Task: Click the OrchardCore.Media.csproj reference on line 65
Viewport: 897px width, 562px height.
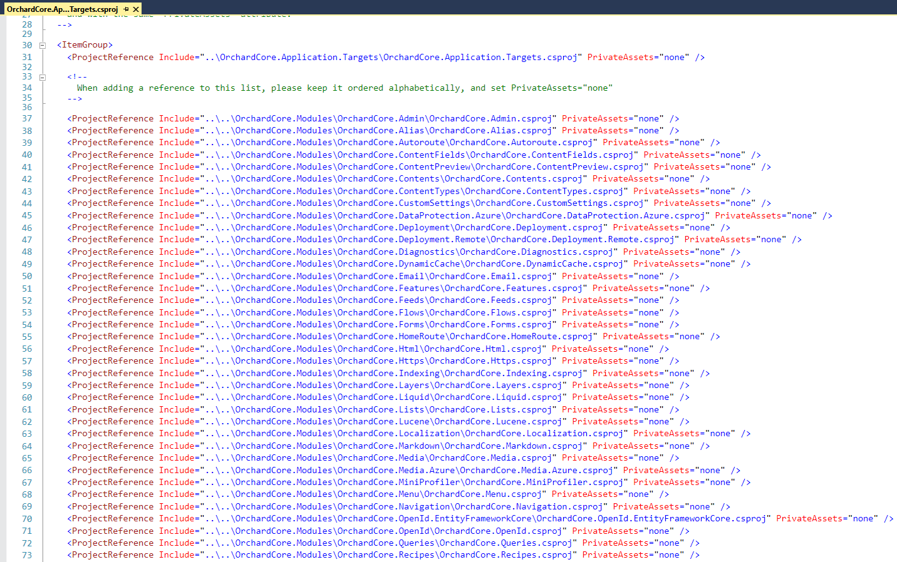Action: tap(373, 458)
